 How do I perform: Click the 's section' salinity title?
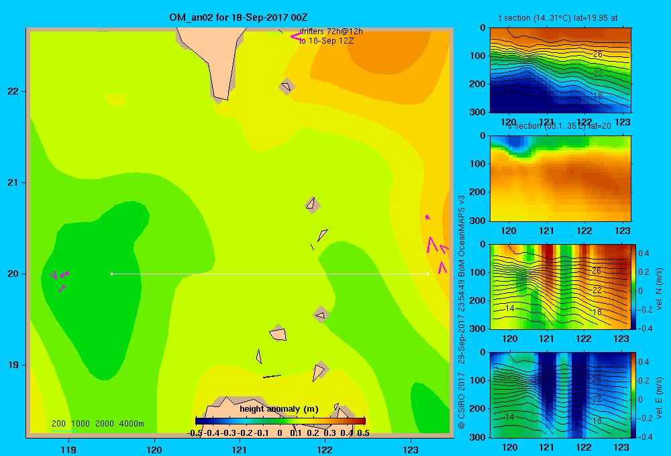560,126
